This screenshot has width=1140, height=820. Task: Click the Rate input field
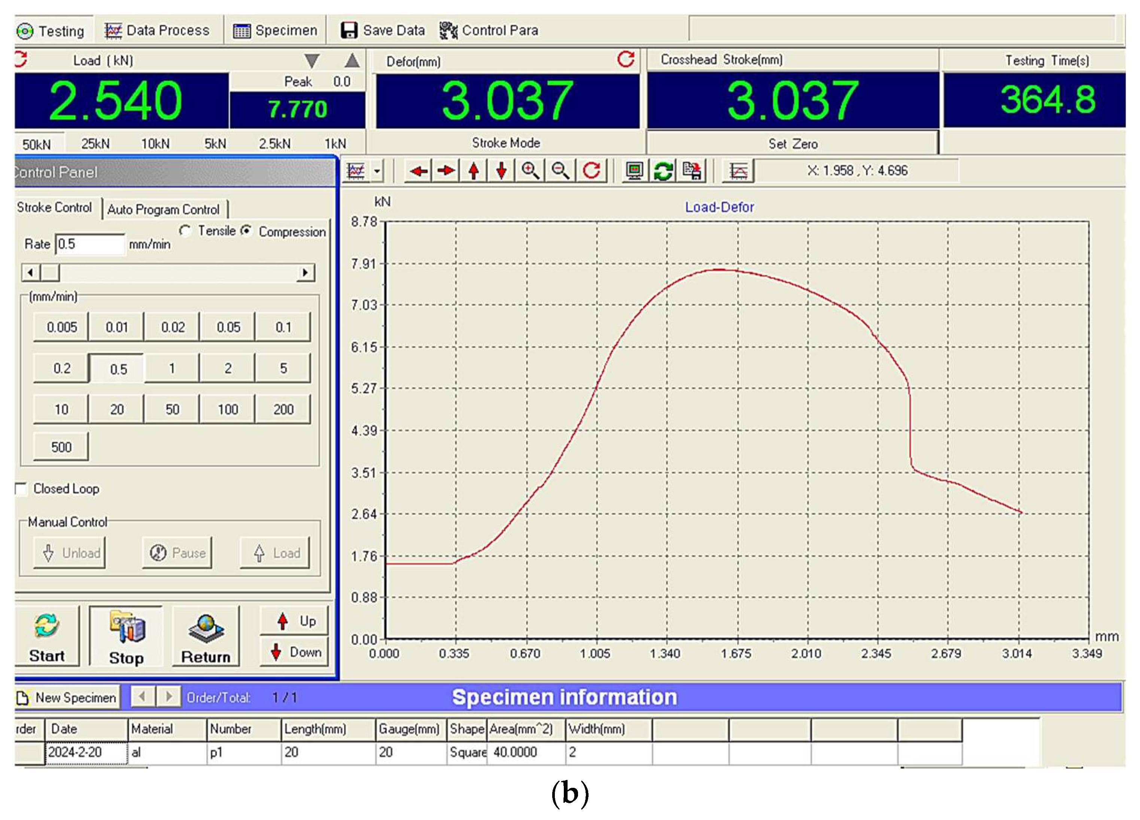point(89,245)
